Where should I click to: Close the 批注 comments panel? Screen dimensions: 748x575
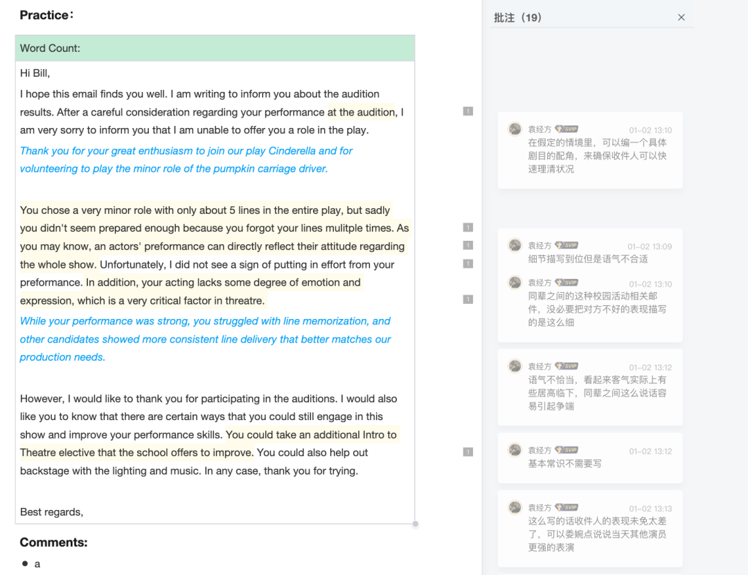click(681, 17)
